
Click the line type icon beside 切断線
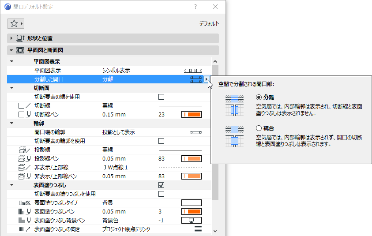pos(28,105)
